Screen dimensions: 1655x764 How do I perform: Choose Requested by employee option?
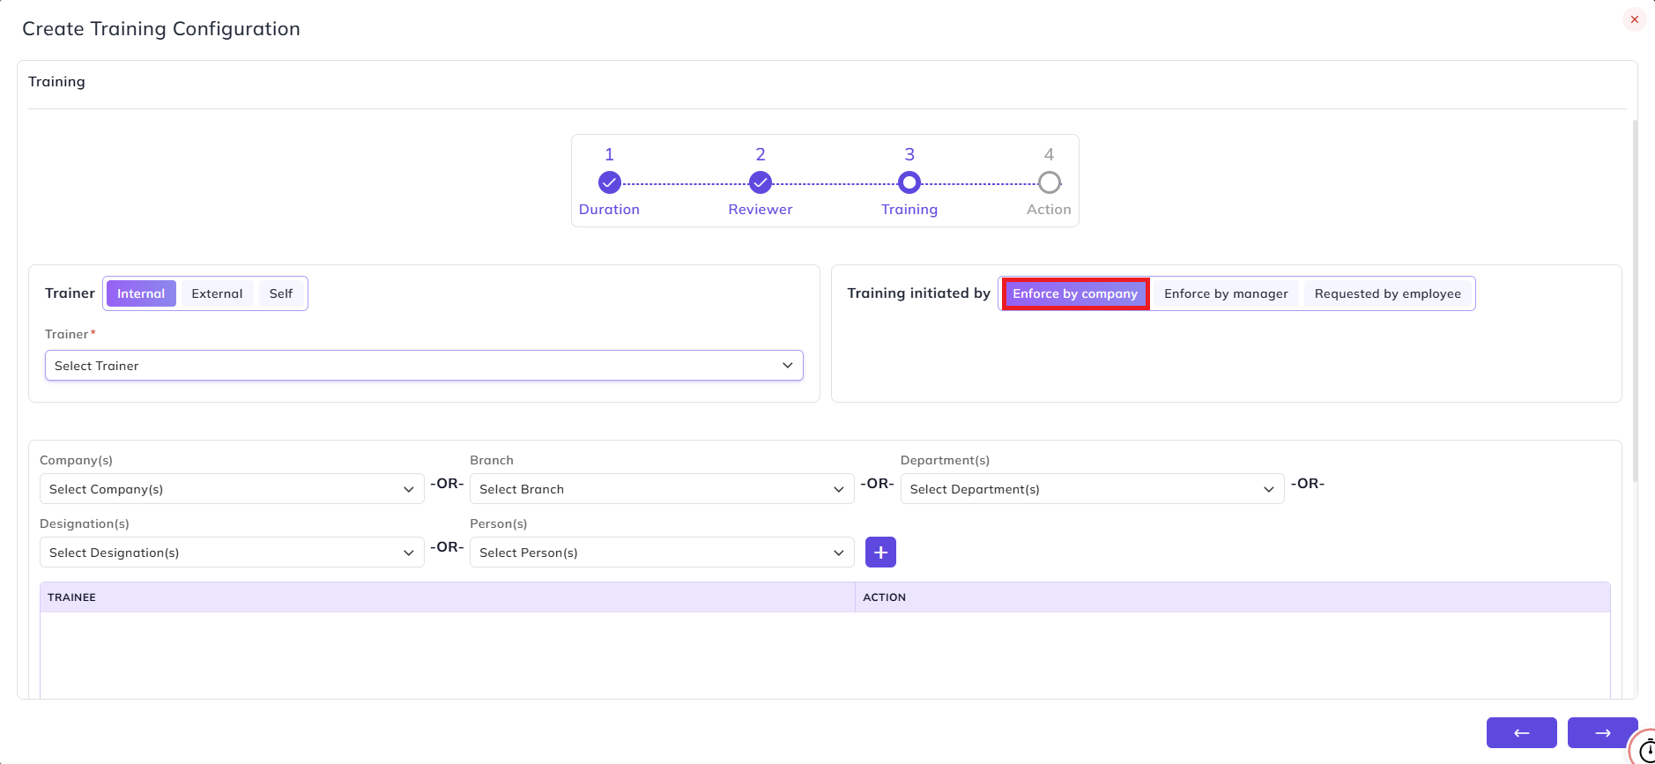[x=1387, y=293]
